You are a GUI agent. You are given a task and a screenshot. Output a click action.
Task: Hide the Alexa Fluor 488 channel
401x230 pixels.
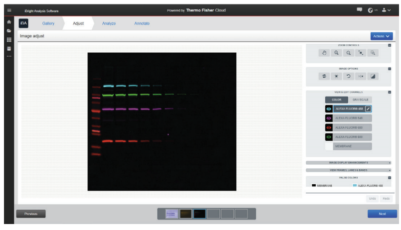tap(329, 109)
